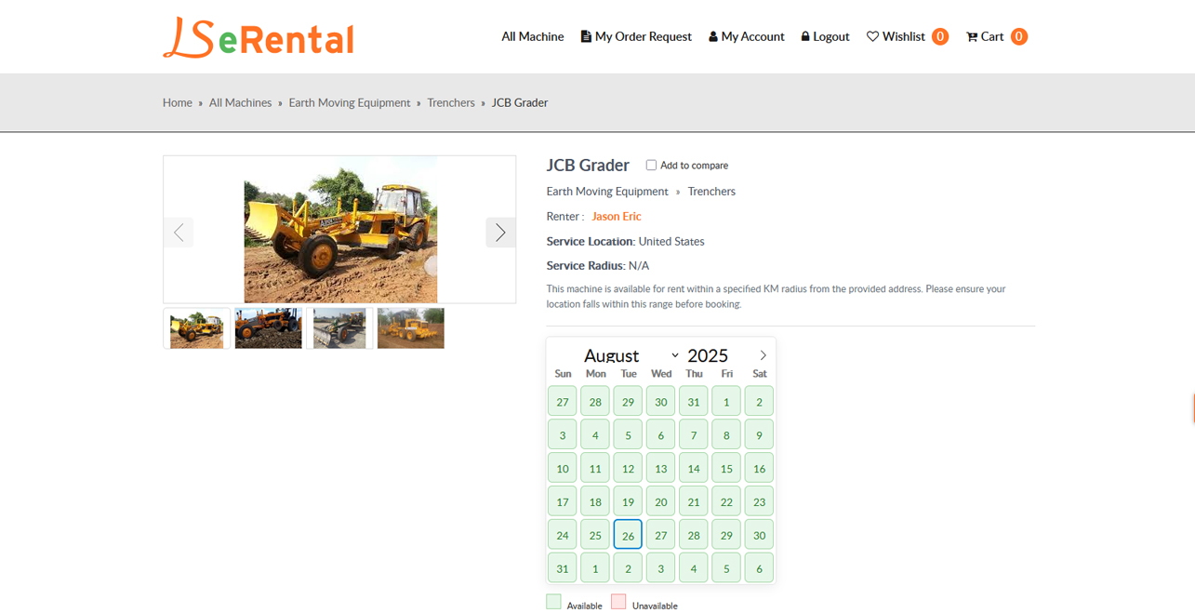Open My Order Request page
Screen dimensions: 1195x613
pos(636,36)
